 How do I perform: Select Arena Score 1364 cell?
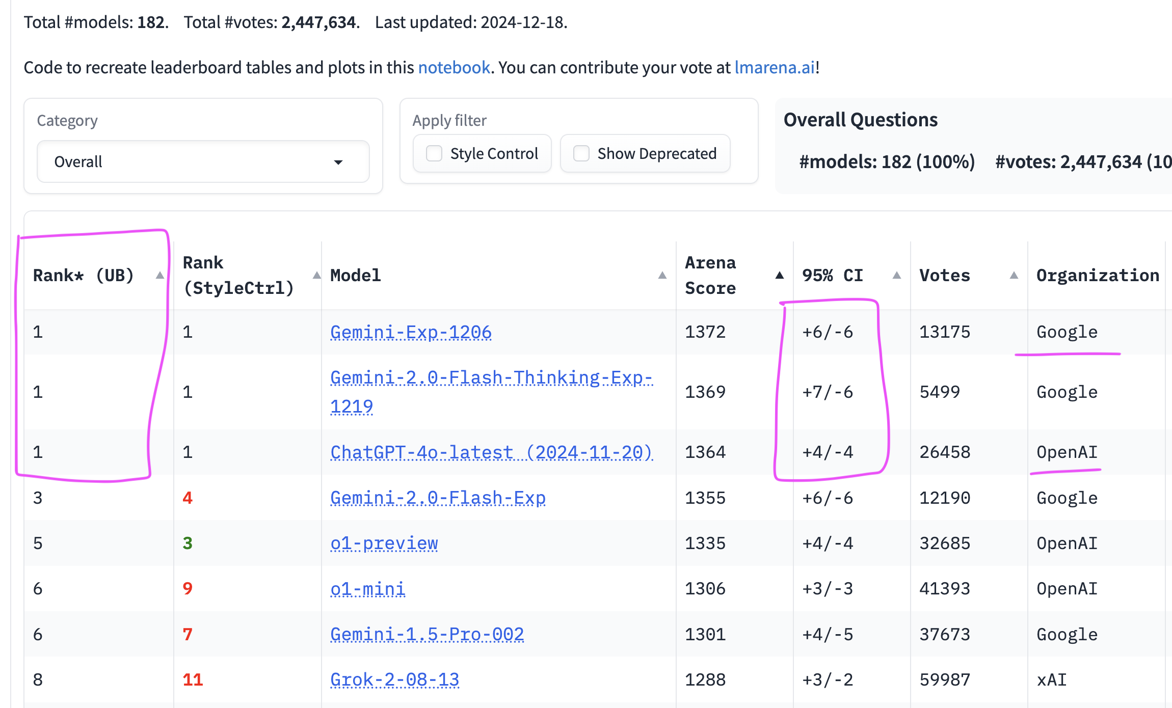click(x=705, y=452)
